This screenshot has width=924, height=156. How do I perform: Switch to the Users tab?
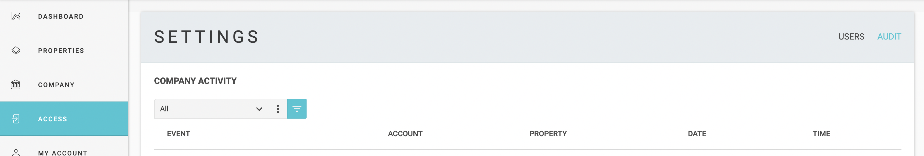(851, 36)
